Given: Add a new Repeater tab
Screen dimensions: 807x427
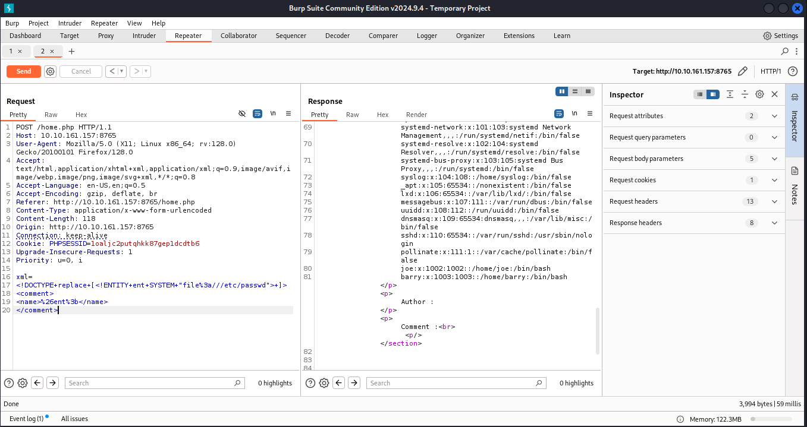Looking at the screenshot, I should (72, 51).
